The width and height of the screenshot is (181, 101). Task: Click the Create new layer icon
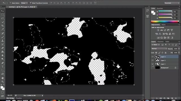point(172,98)
